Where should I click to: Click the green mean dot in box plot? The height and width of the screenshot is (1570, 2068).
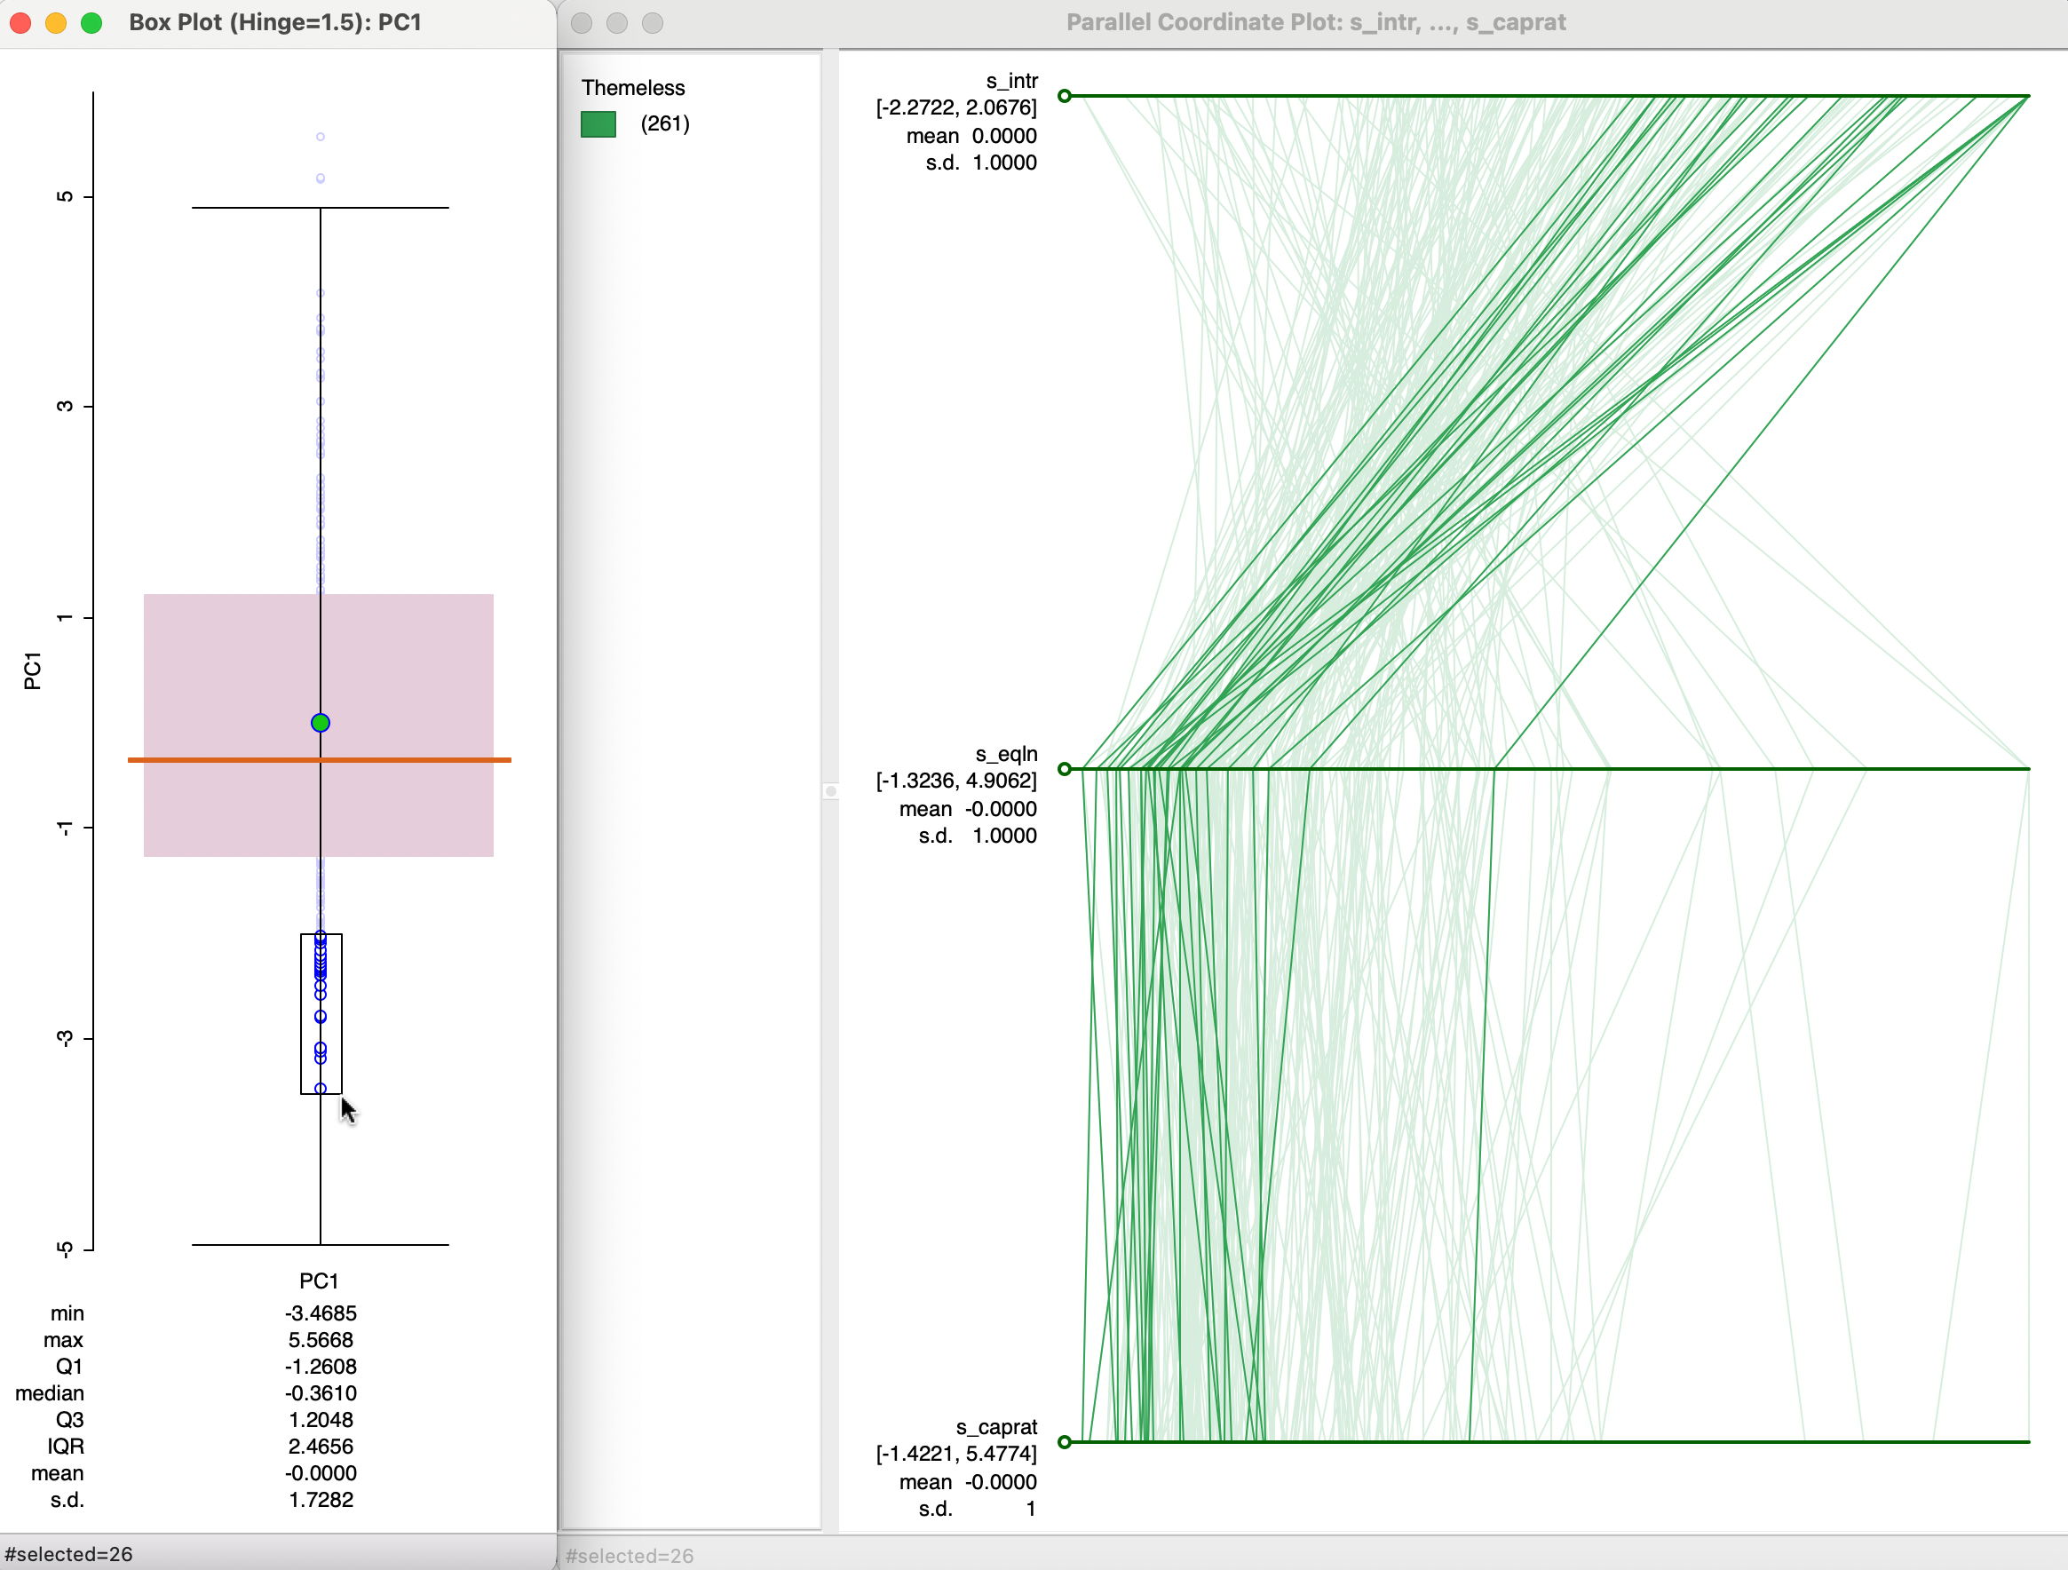click(x=321, y=723)
